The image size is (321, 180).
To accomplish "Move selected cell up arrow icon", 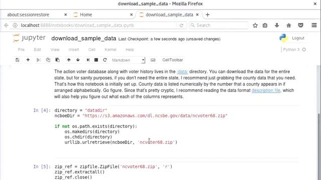I will (69, 60).
